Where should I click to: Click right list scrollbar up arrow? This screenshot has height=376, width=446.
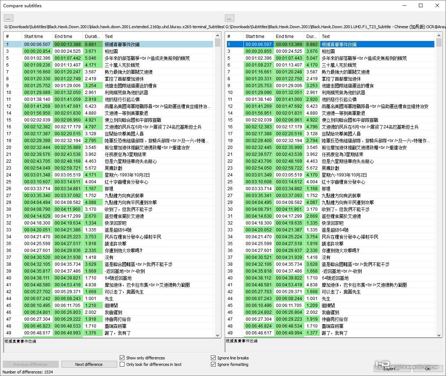tap(439, 35)
